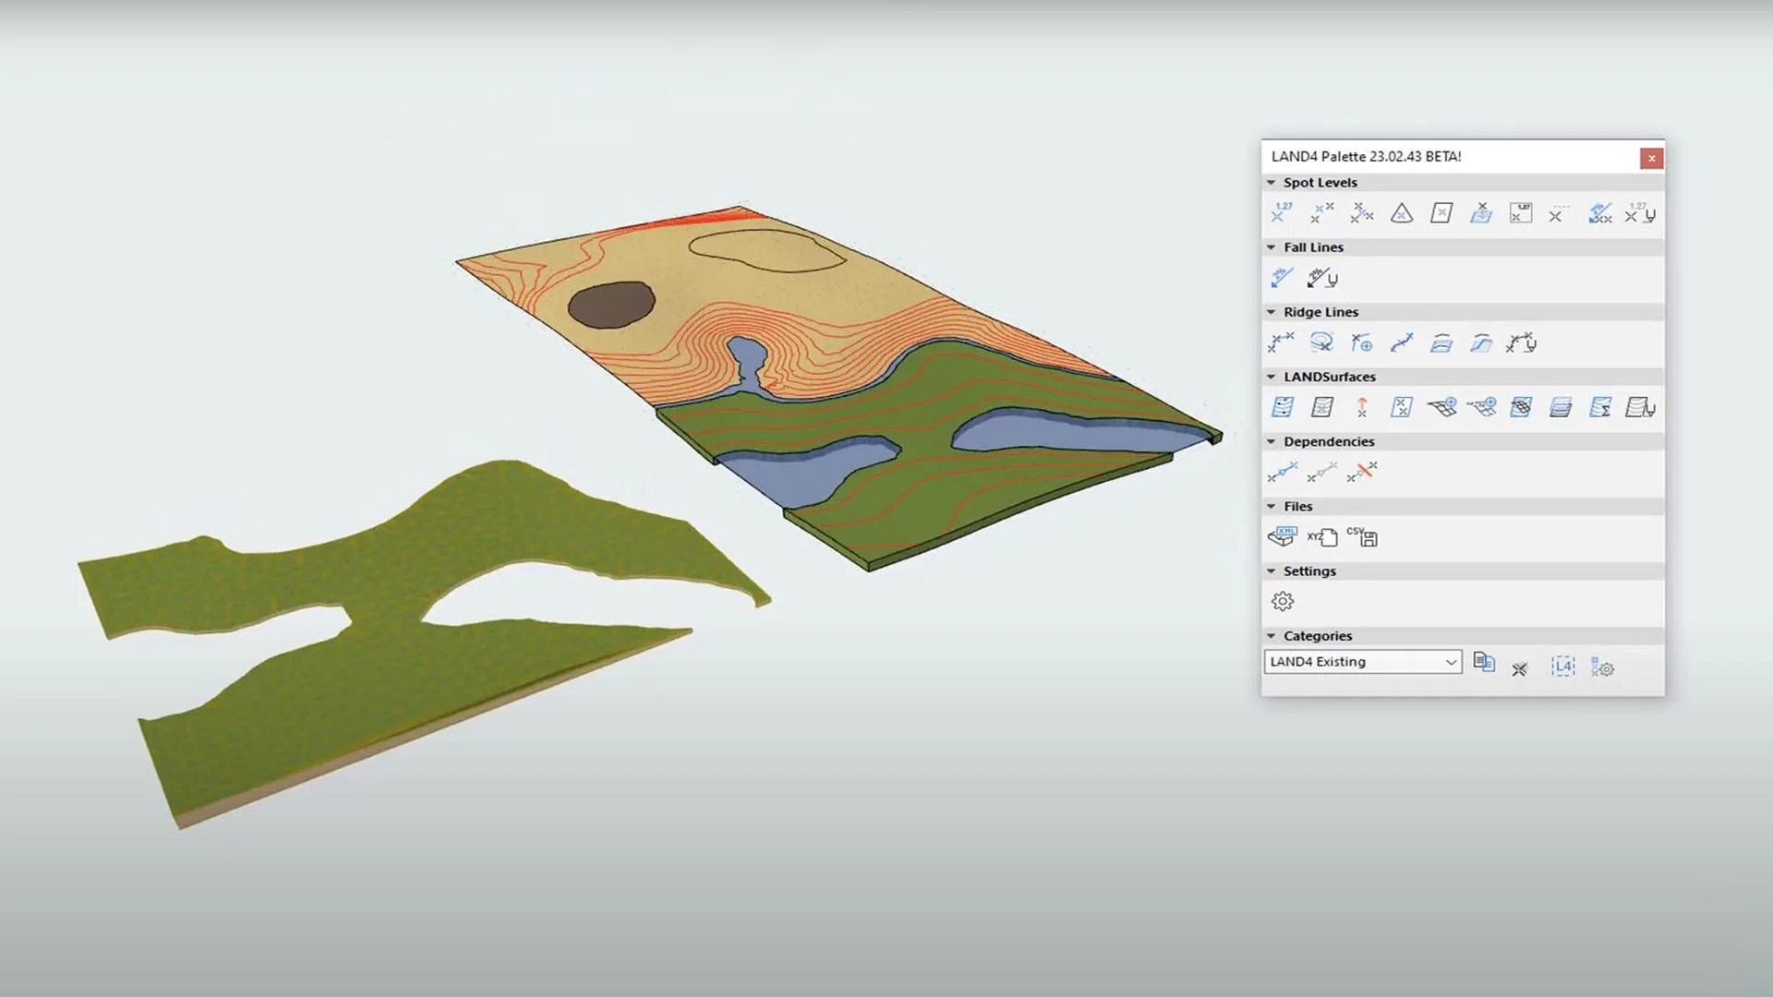The width and height of the screenshot is (1773, 997).
Task: Click the dashed L4 category icon
Action: pyautogui.click(x=1562, y=667)
